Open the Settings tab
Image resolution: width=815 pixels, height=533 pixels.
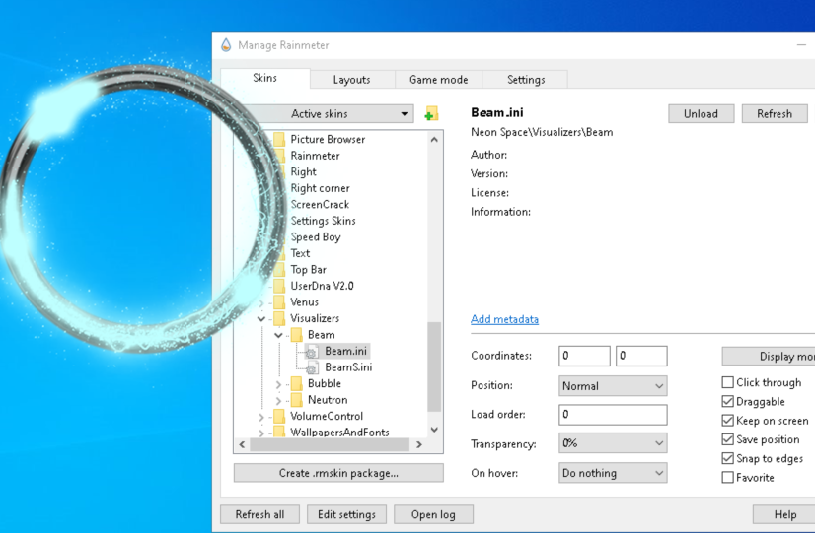click(526, 80)
